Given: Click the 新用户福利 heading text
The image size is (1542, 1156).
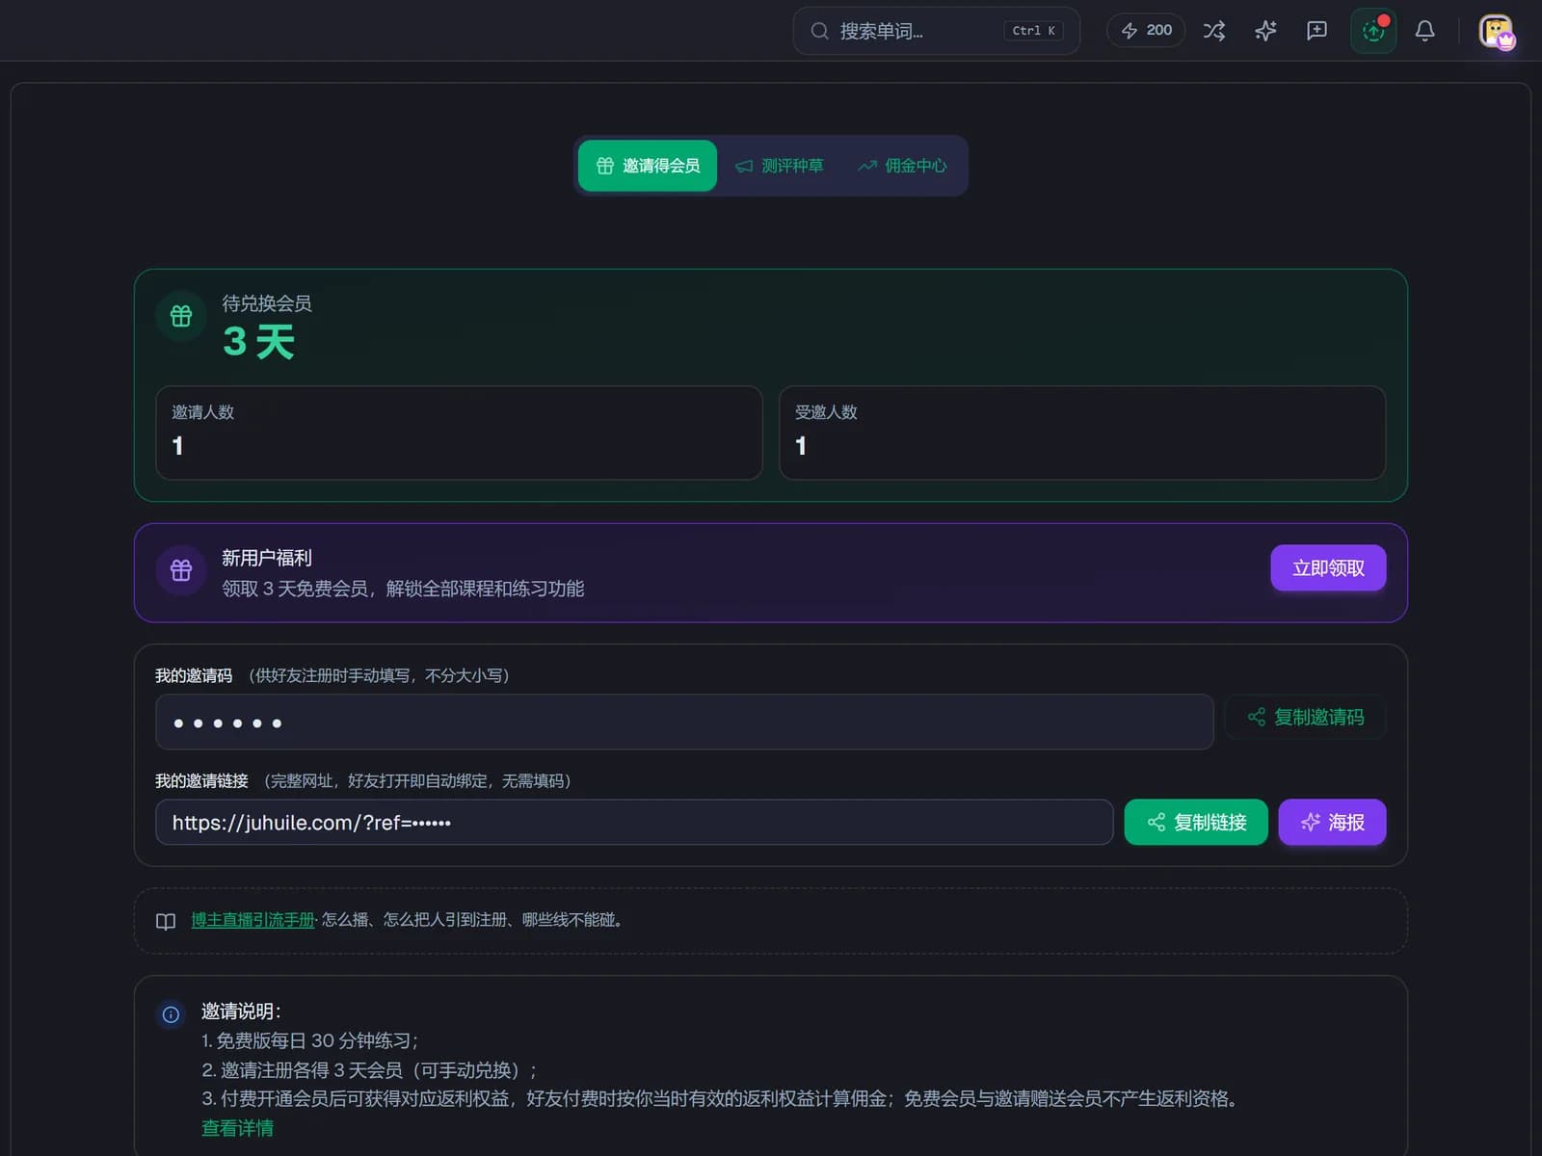Looking at the screenshot, I should [267, 558].
